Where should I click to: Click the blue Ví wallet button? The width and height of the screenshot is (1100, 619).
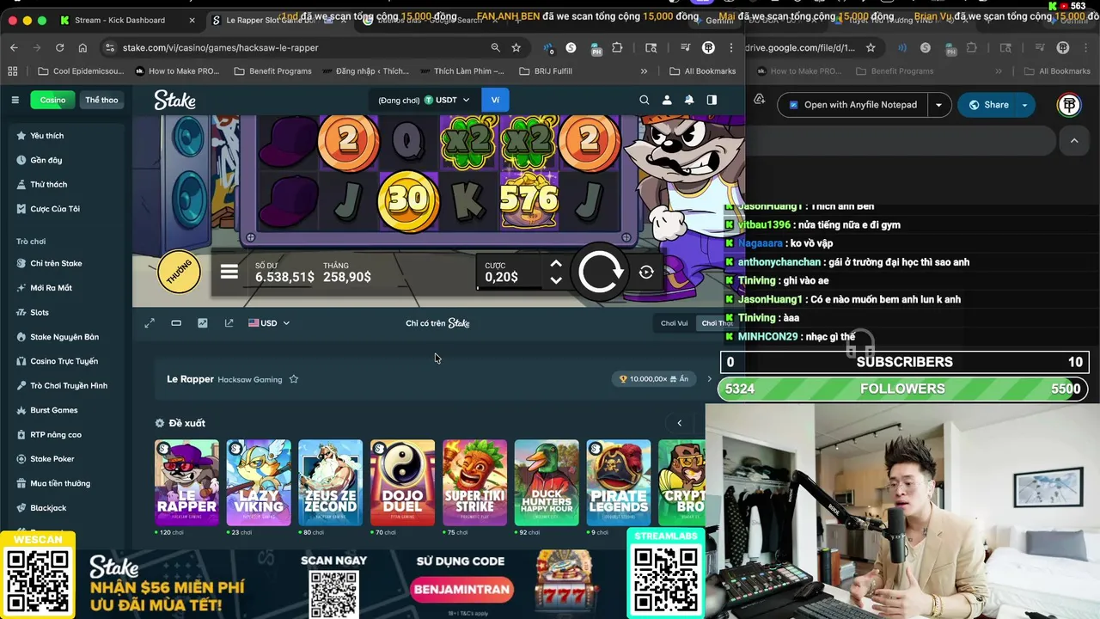pyautogui.click(x=495, y=100)
